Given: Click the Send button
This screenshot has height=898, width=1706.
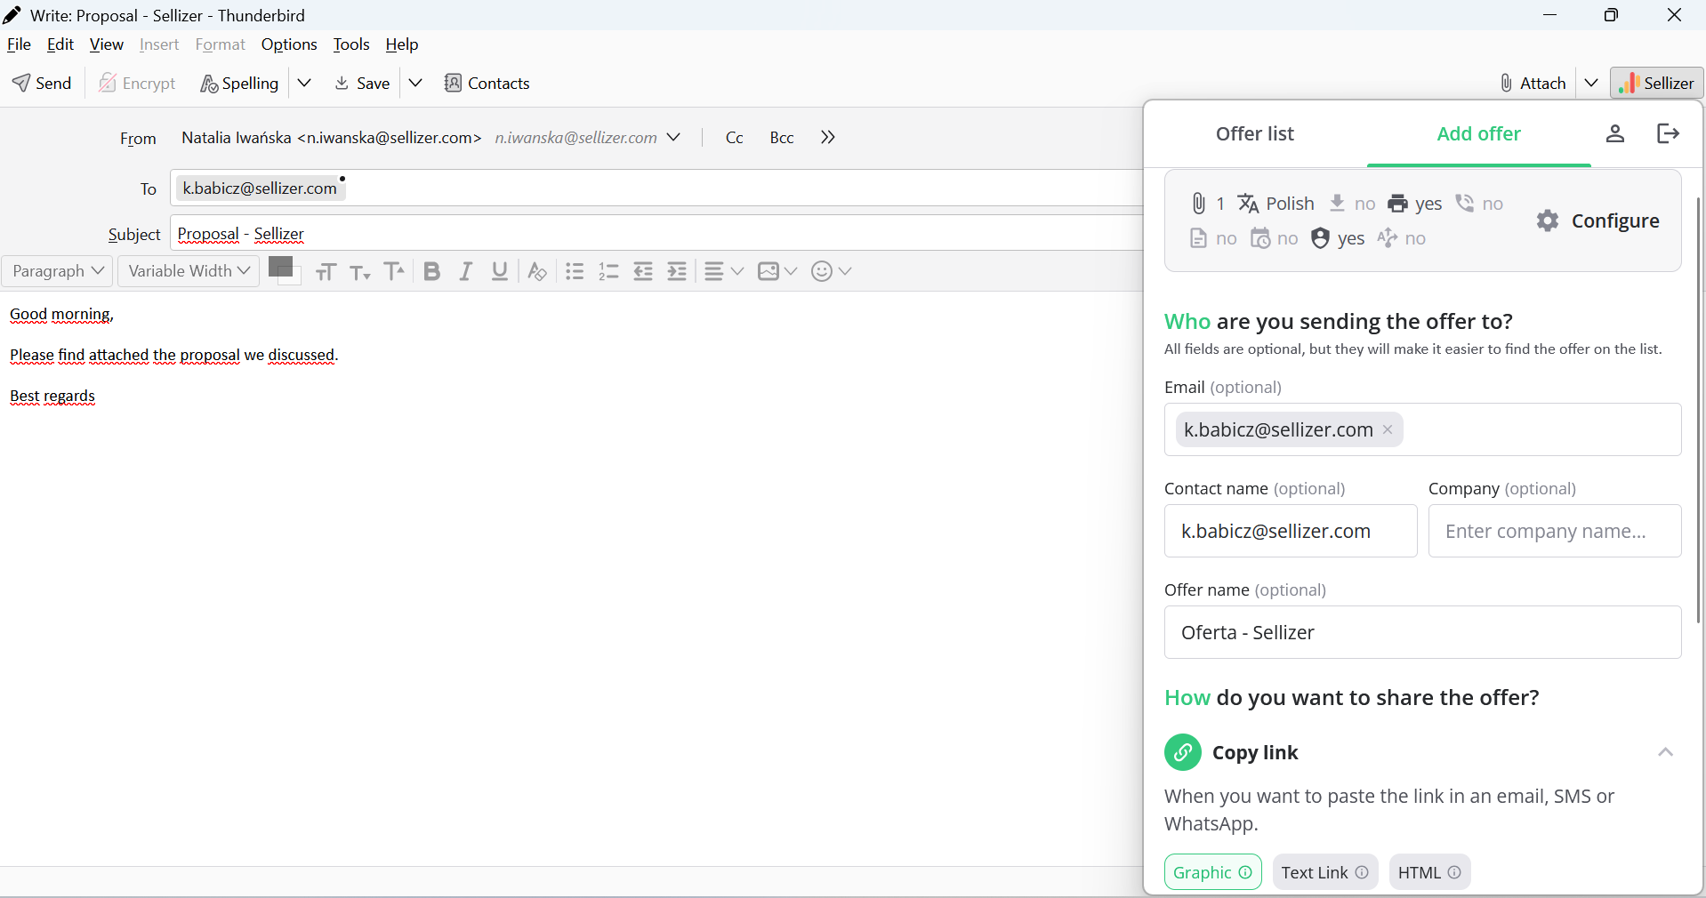Looking at the screenshot, I should point(42,83).
